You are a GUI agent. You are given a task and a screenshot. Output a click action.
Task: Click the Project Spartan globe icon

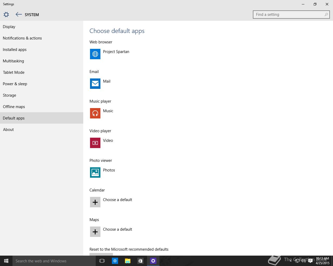tap(95, 54)
